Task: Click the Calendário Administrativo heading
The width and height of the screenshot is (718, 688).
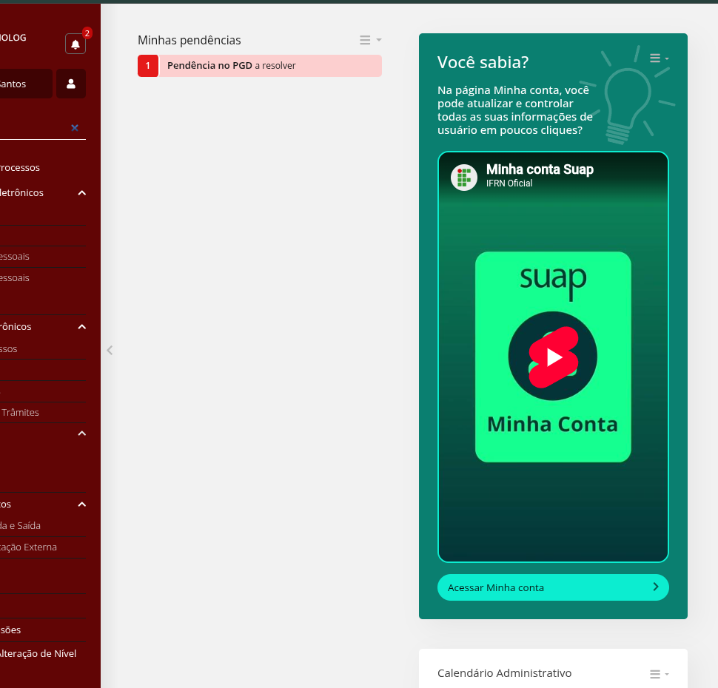Action: click(x=504, y=673)
